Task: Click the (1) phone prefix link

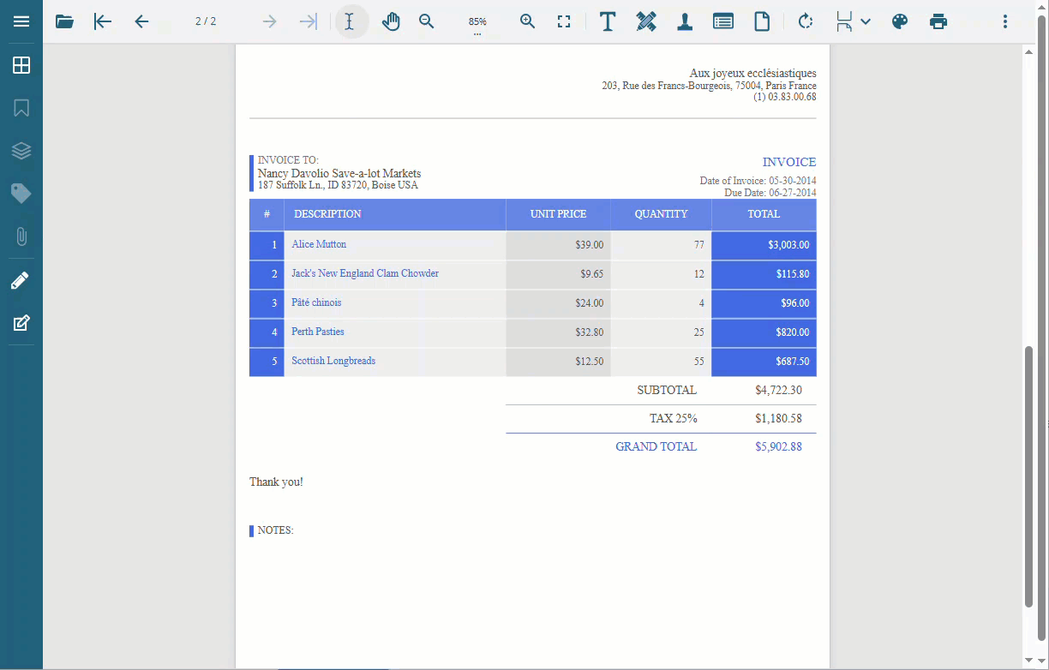Action: (x=759, y=97)
